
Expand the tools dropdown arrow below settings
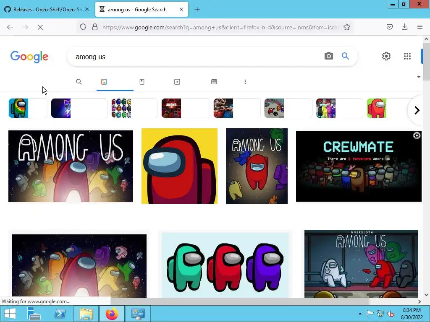click(419, 77)
